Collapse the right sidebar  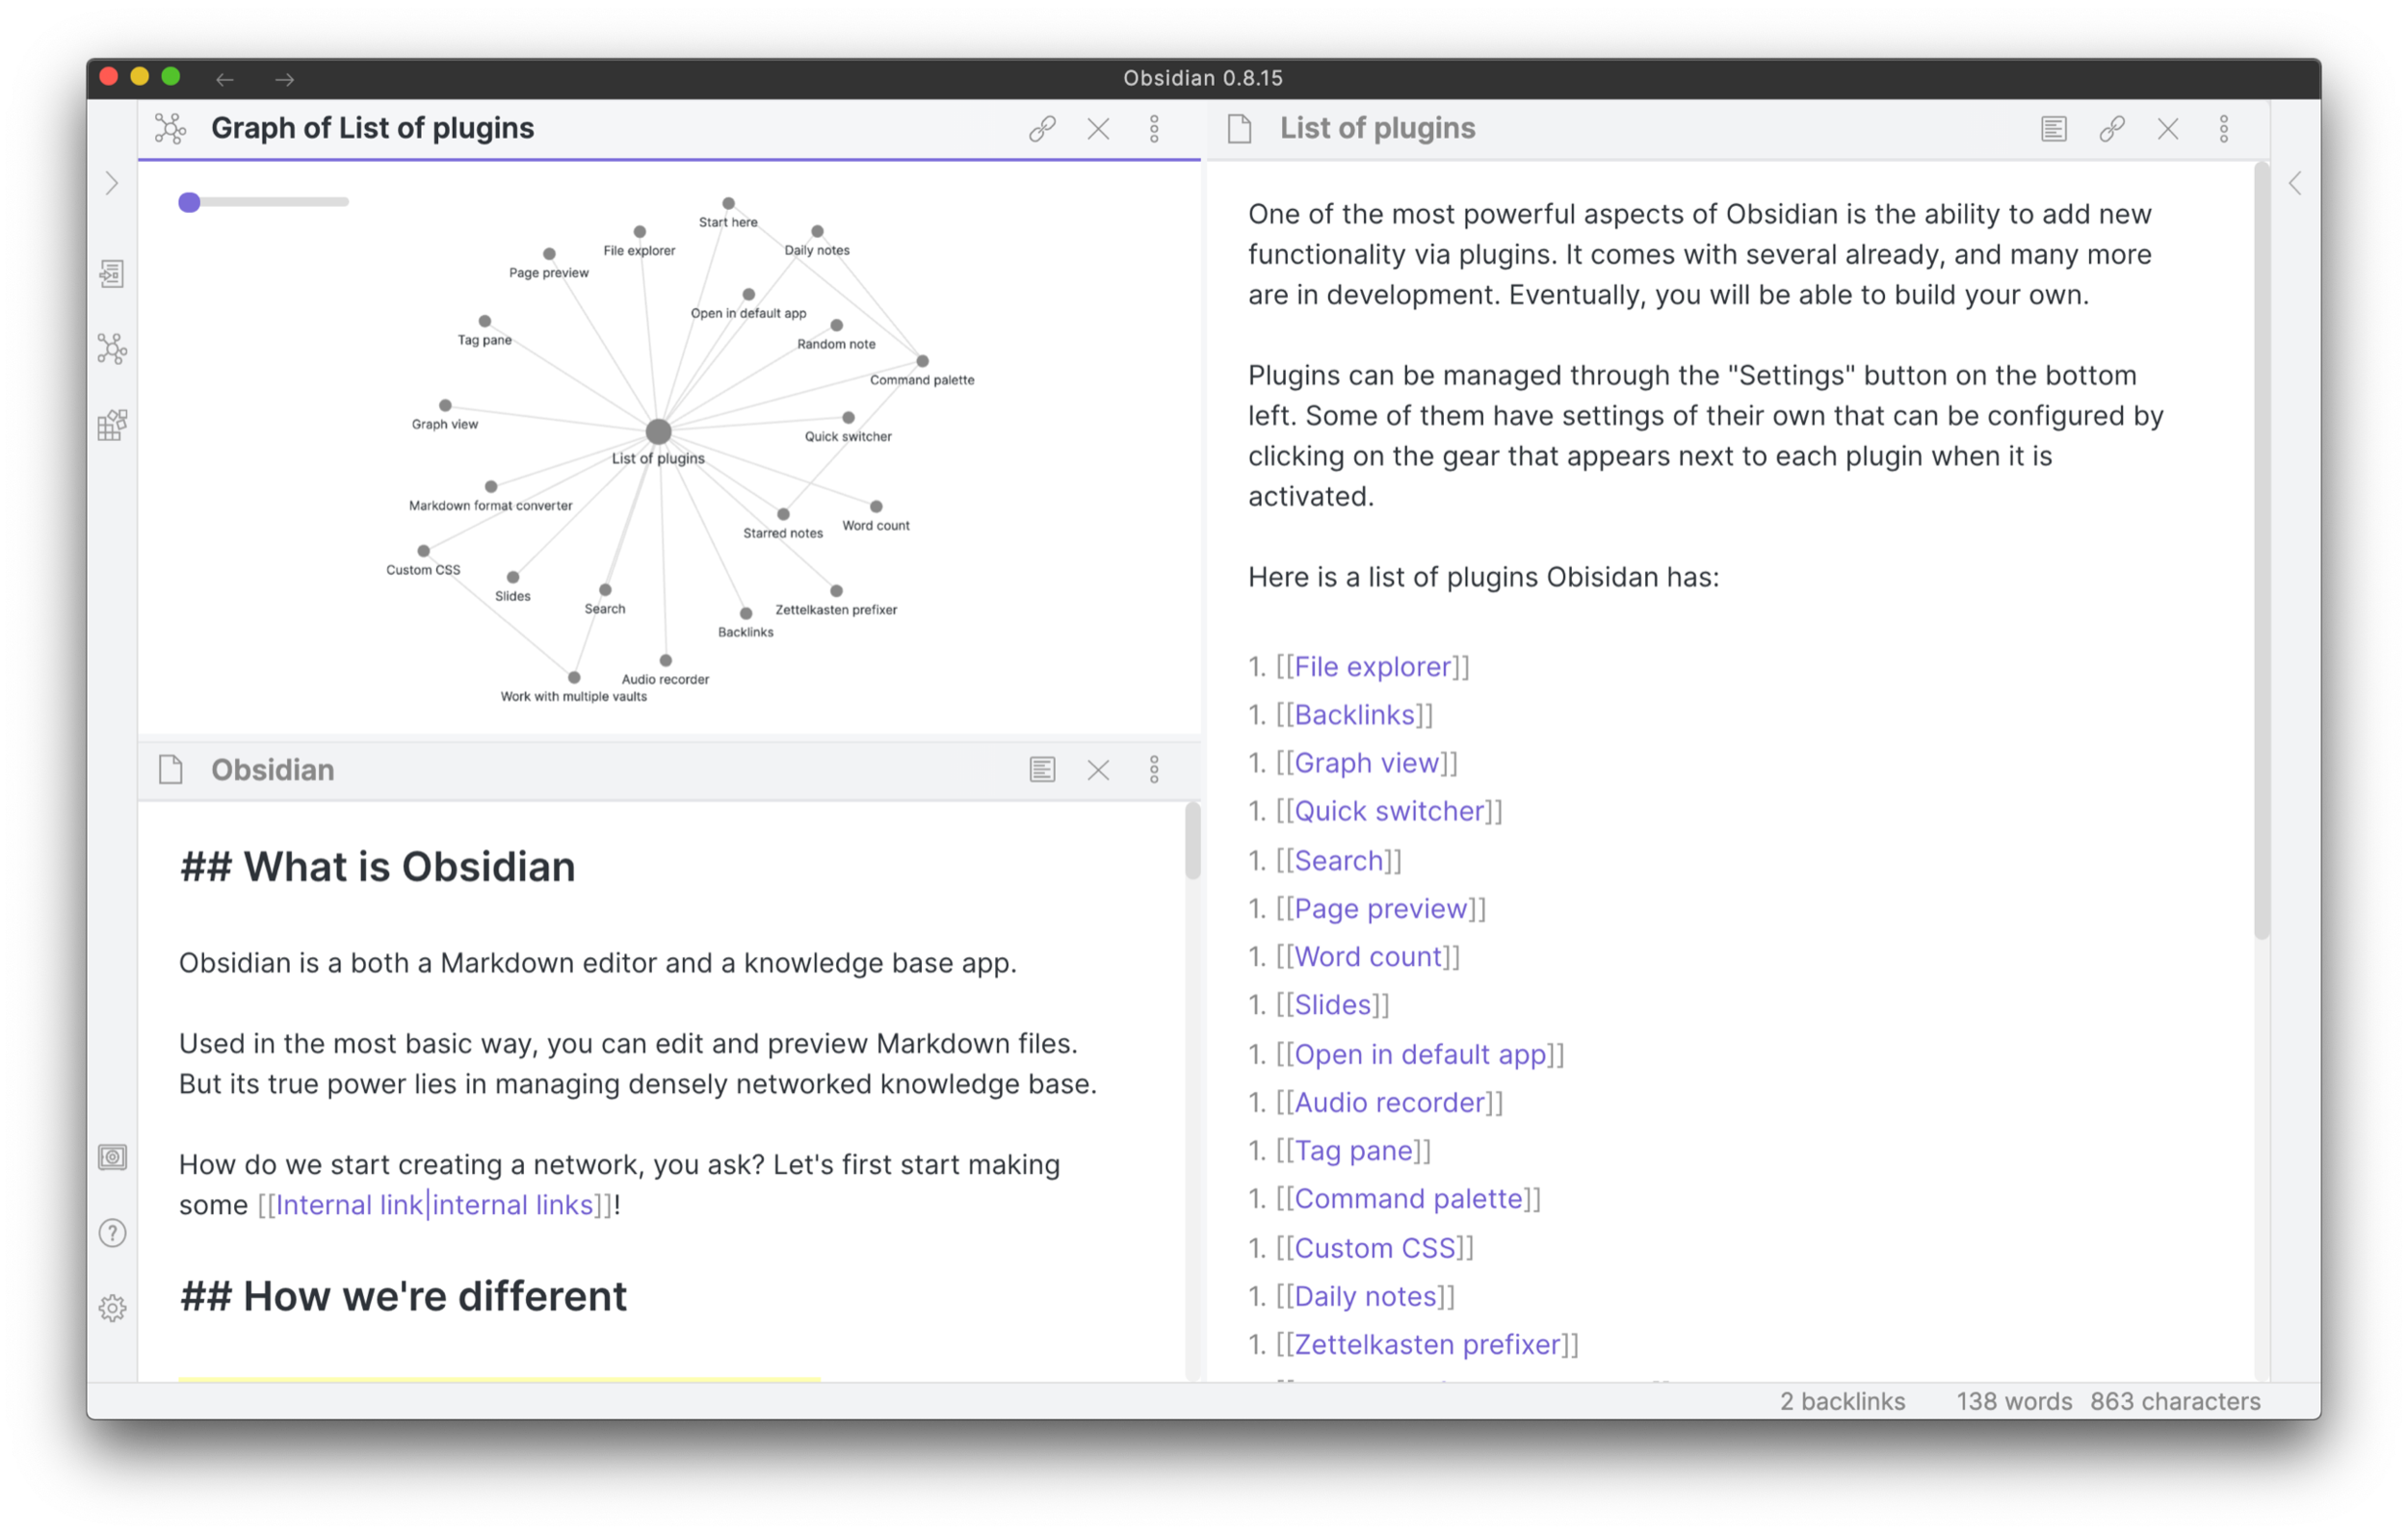[x=2295, y=183]
